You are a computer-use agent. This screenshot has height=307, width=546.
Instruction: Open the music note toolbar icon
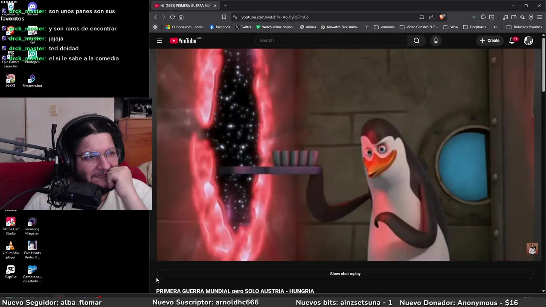point(505,17)
